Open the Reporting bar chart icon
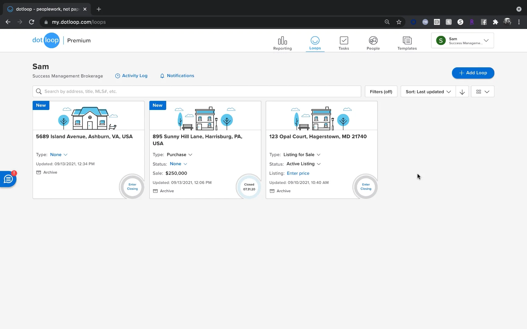The height and width of the screenshot is (329, 527). click(282, 41)
